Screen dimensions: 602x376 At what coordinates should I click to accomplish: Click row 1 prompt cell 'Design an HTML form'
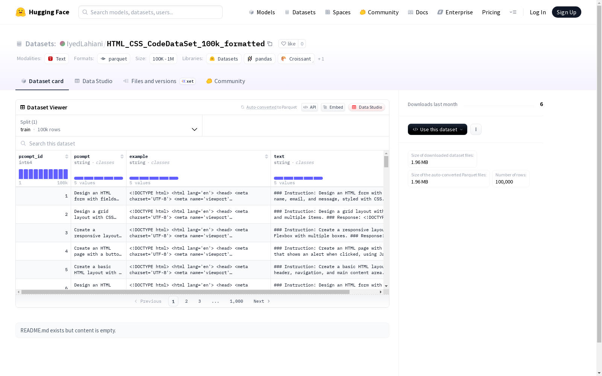pos(99,196)
